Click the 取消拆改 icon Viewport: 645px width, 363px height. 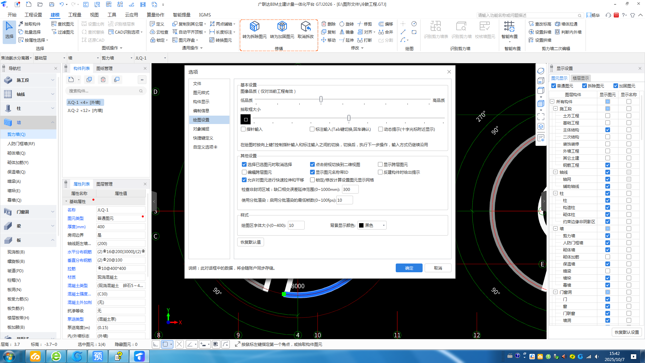point(305,27)
